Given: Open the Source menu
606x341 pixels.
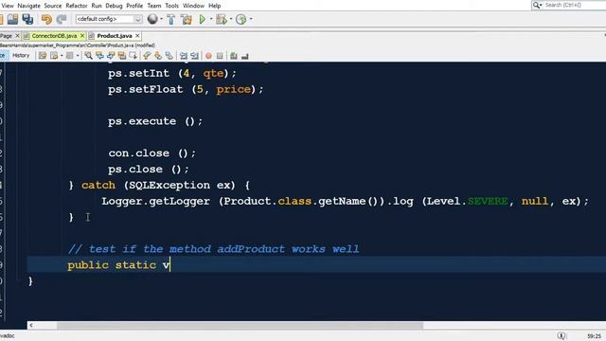Looking at the screenshot, I should pyautogui.click(x=53, y=6).
